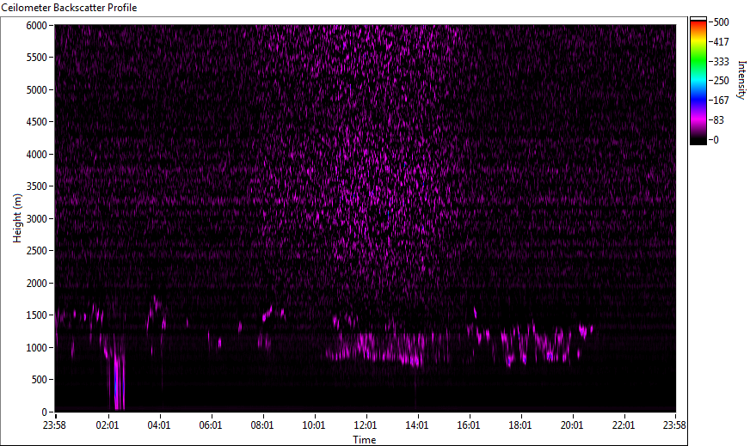750x446 pixels.
Task: Click the 18:01 Time axis label
Action: pyautogui.click(x=520, y=425)
